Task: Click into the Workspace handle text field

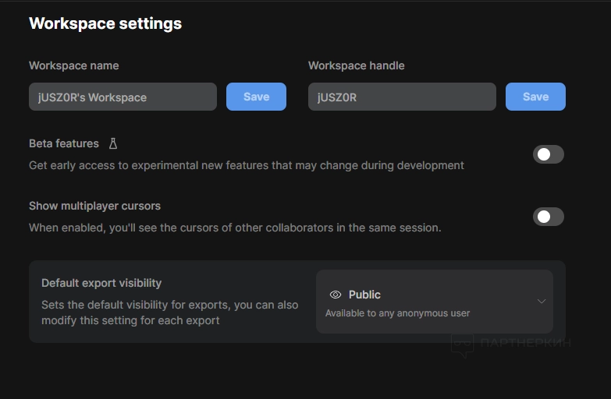Action: tap(402, 97)
